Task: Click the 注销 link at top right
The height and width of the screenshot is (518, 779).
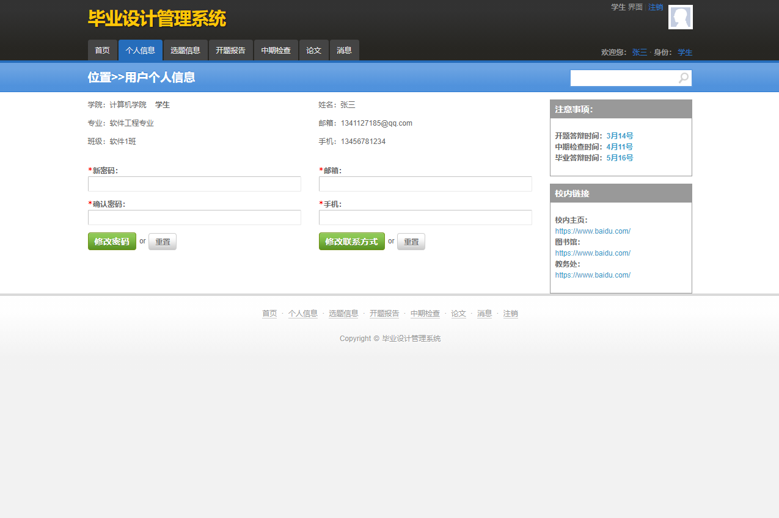Action: (655, 7)
